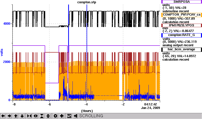202x119 pixels.
Task: Click the 'subroutine record' description text
Action: 175,11
